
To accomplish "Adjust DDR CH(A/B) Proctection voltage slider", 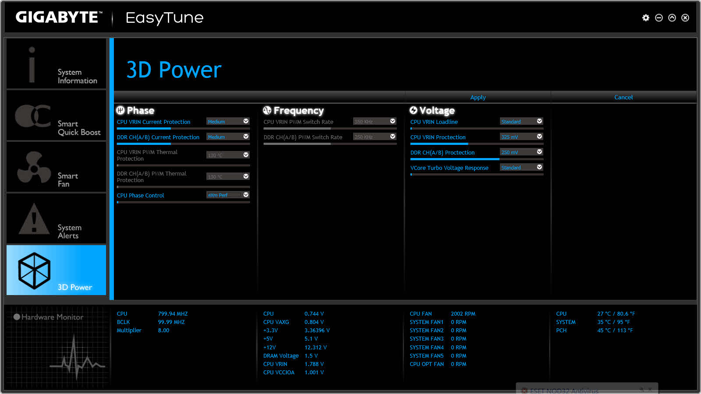I will pos(477,159).
